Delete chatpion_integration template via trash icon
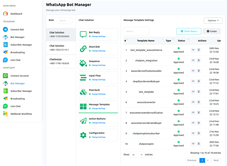 point(198,60)
